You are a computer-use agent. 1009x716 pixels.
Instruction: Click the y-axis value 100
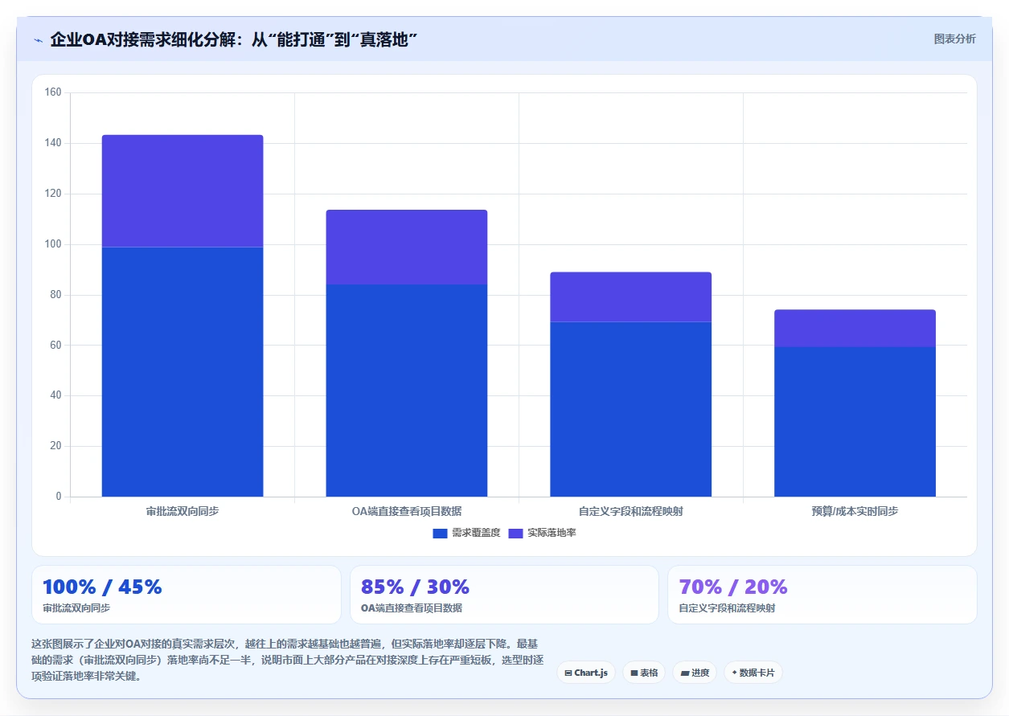pyautogui.click(x=53, y=244)
